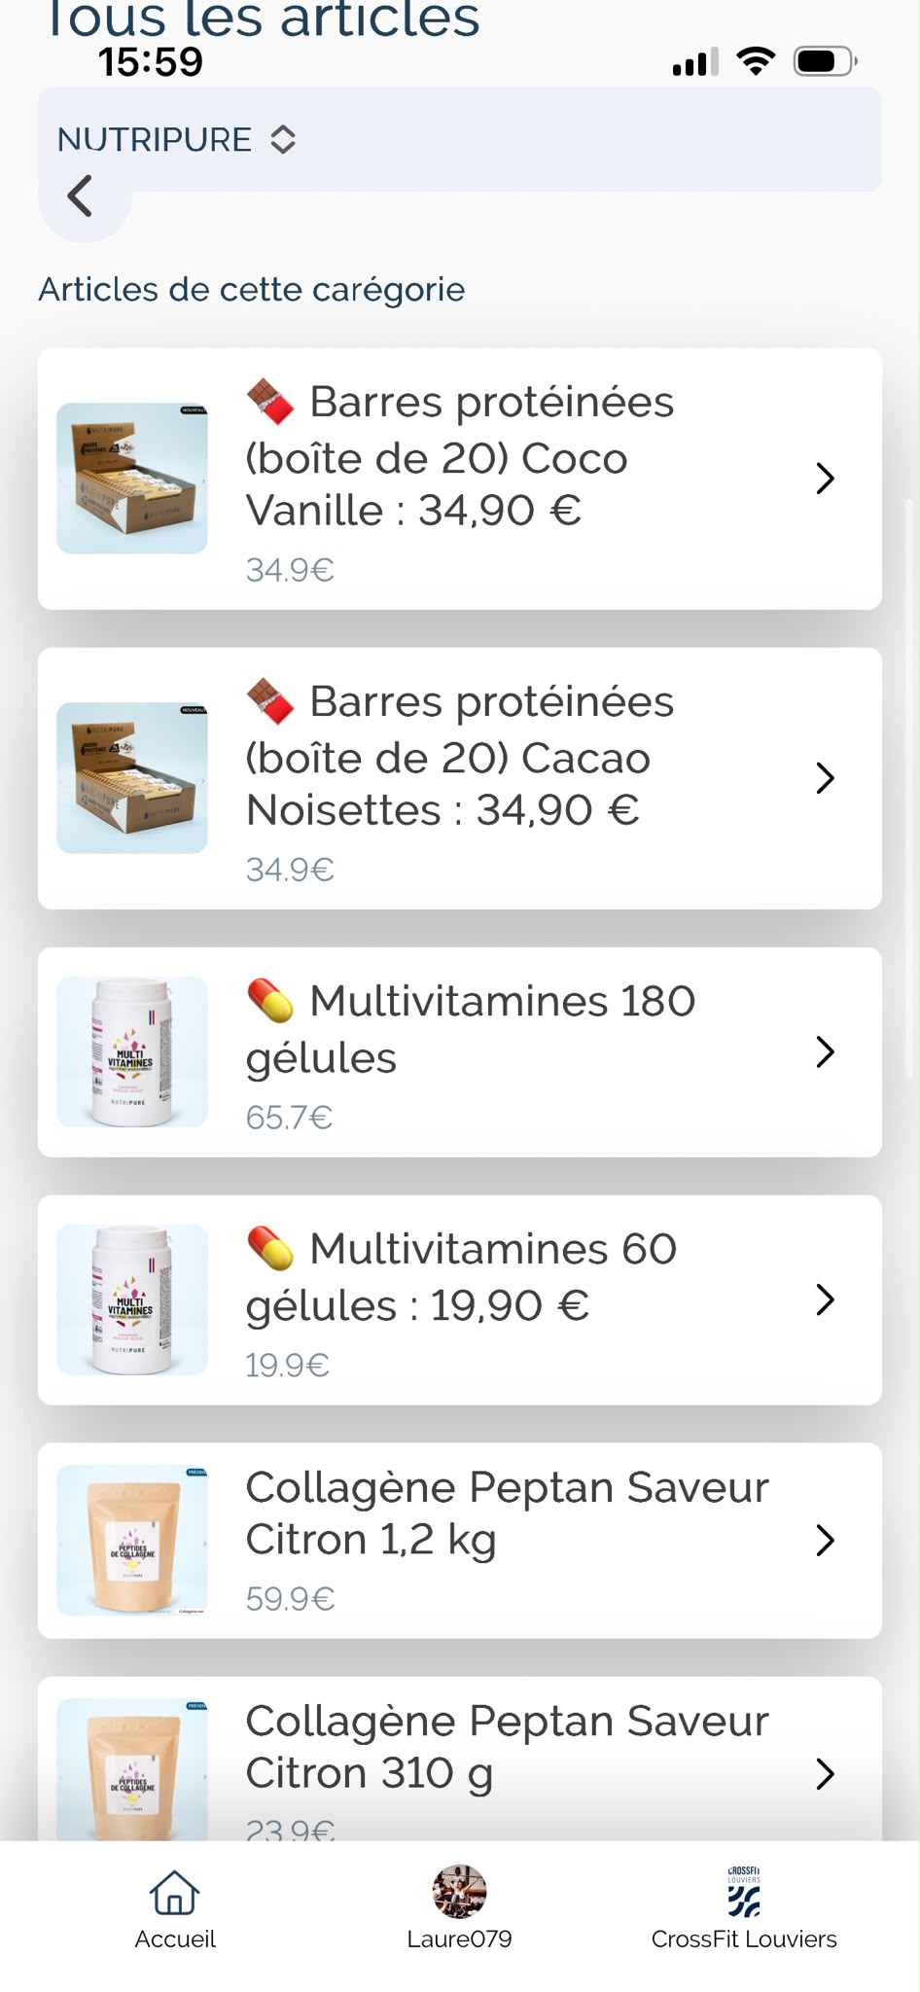Open the CrossFit Louviers logo tab
920x1992 pixels.
(x=744, y=1891)
